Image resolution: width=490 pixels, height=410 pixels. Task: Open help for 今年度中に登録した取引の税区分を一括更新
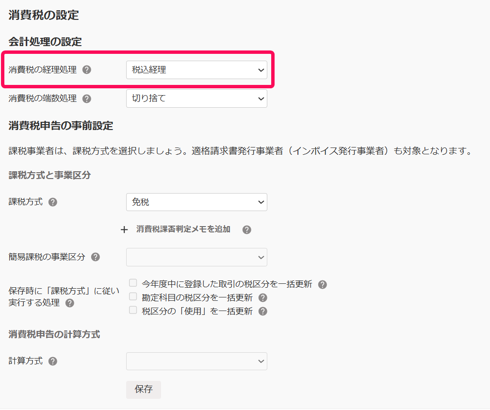tap(323, 284)
